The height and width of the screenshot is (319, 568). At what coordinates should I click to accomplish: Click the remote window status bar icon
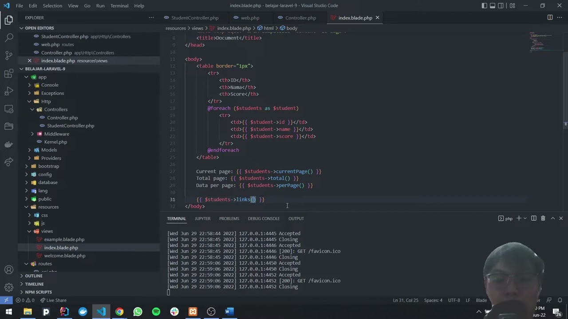coord(6,300)
